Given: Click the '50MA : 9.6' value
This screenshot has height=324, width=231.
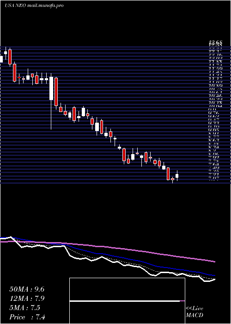Looking at the screenshot, I should click(27, 289).
